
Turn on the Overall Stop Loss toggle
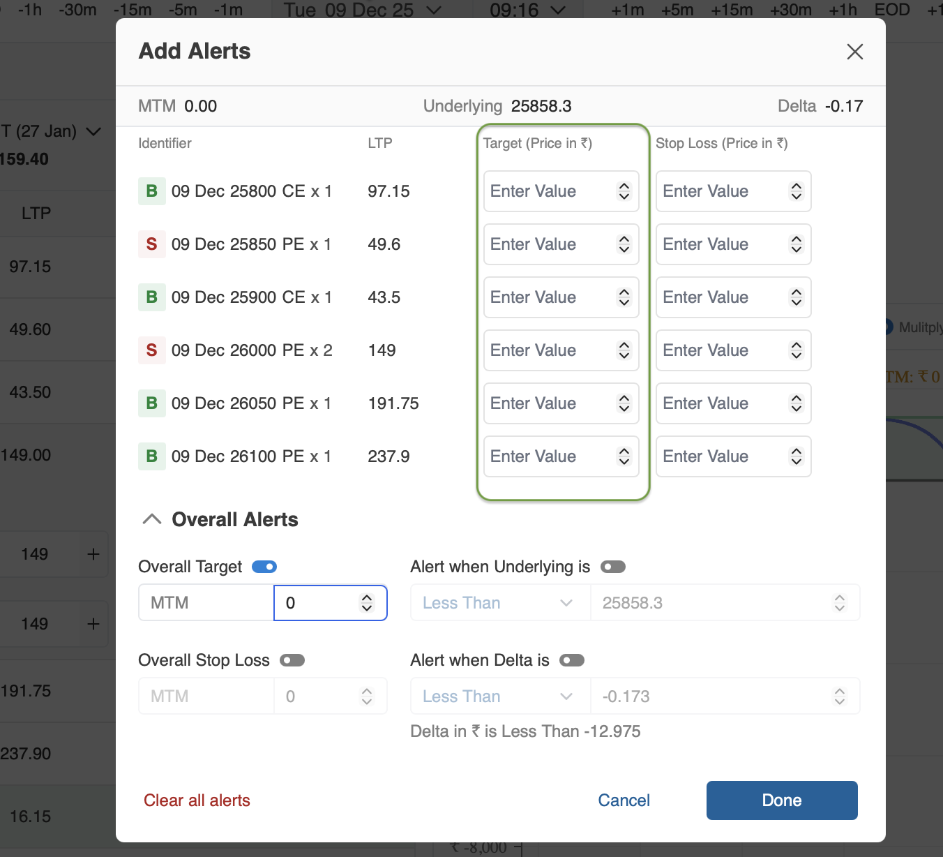point(292,660)
